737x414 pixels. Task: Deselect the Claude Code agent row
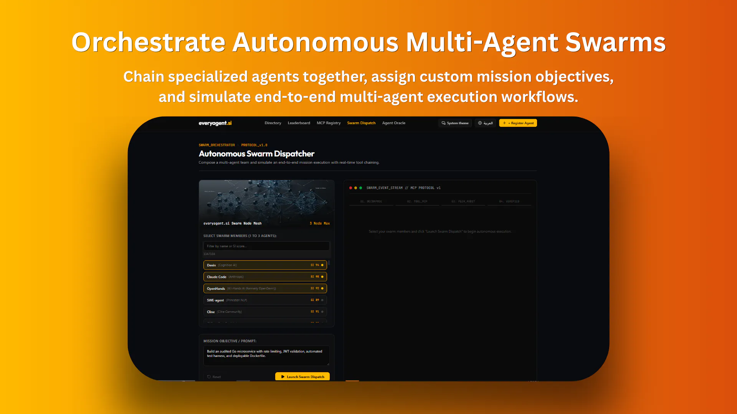point(265,277)
